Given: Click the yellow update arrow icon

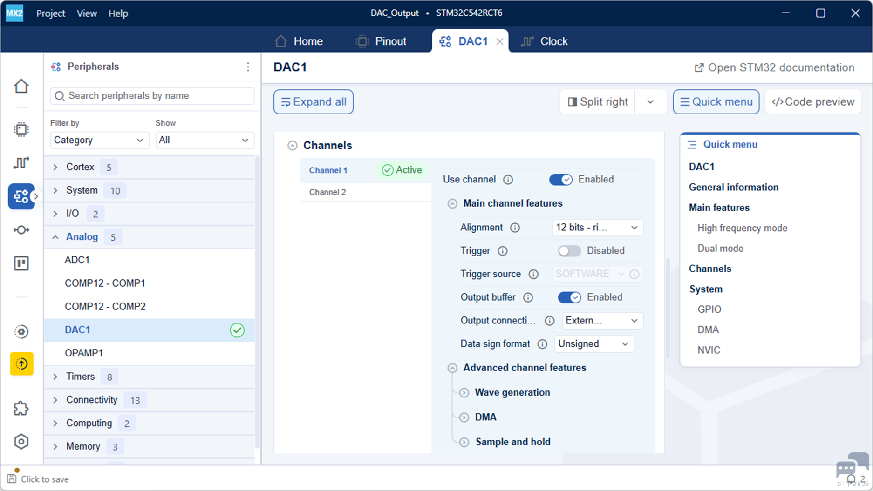Looking at the screenshot, I should (21, 363).
